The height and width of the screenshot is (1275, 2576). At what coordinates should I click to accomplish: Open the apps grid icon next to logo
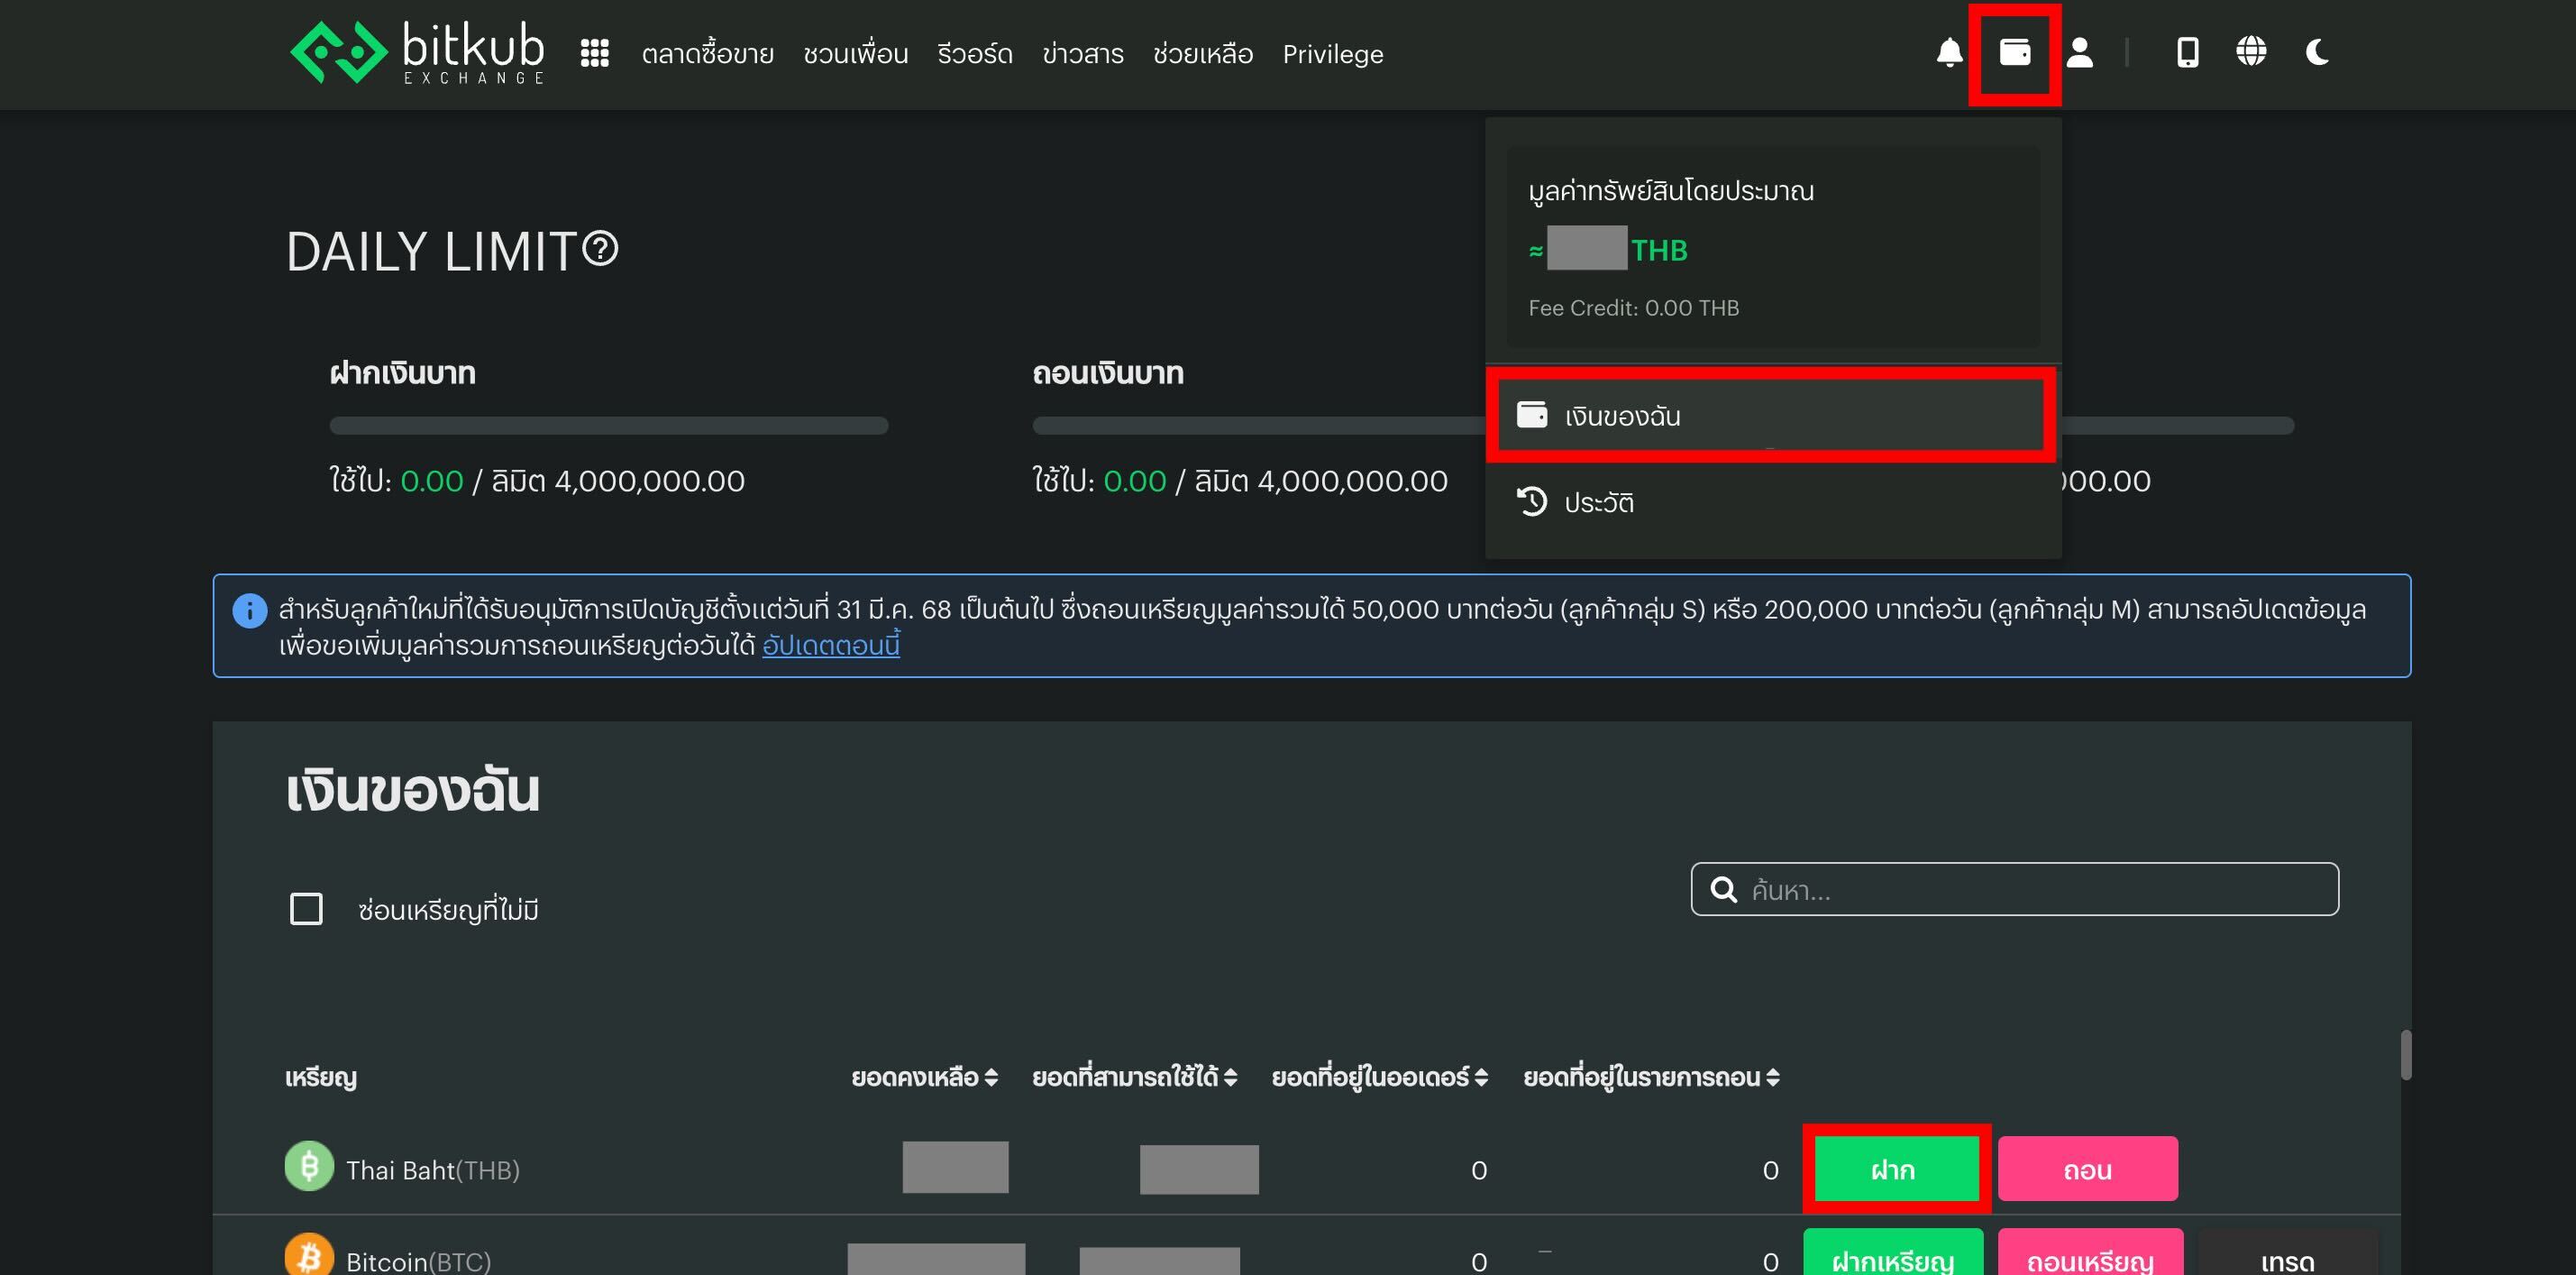(x=596, y=53)
